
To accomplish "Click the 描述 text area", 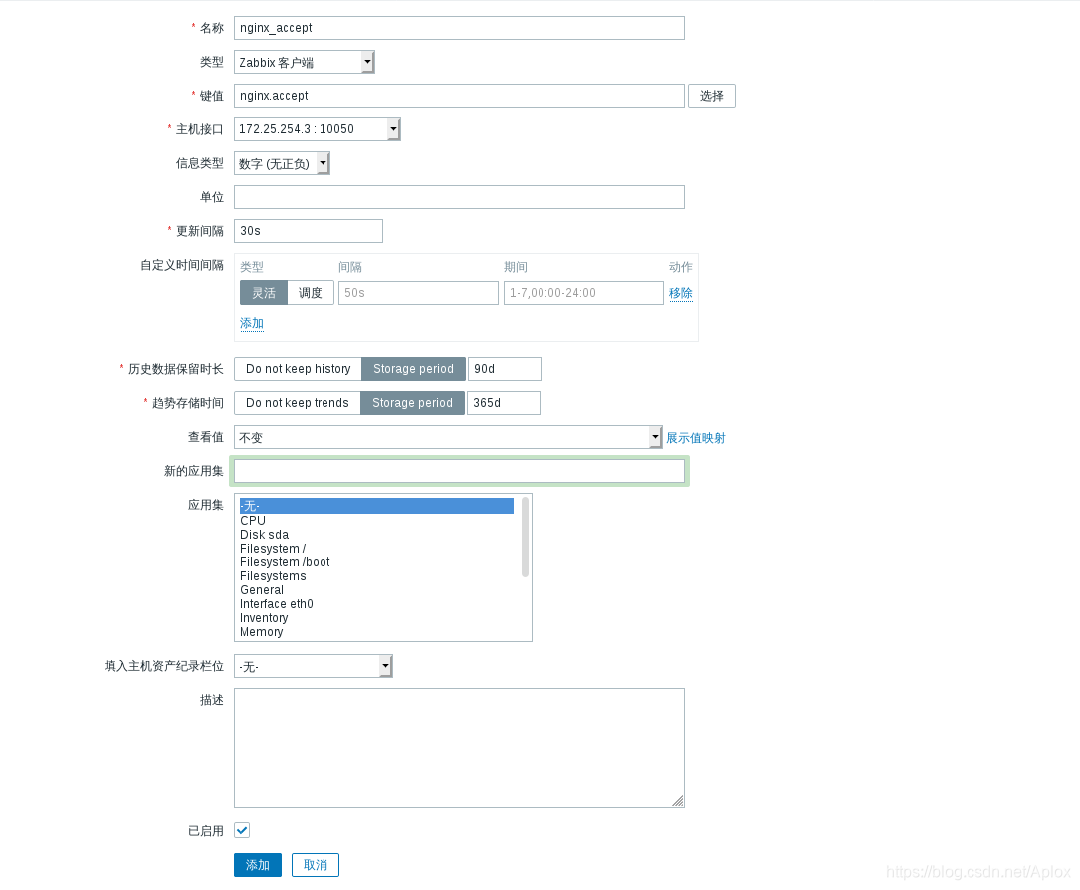I will pos(459,748).
